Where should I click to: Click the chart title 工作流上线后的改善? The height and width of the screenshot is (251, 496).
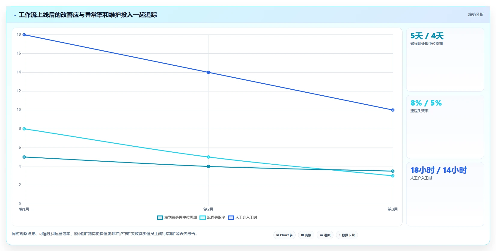(88, 15)
